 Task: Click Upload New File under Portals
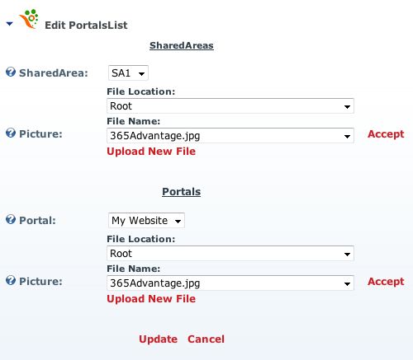[151, 299]
